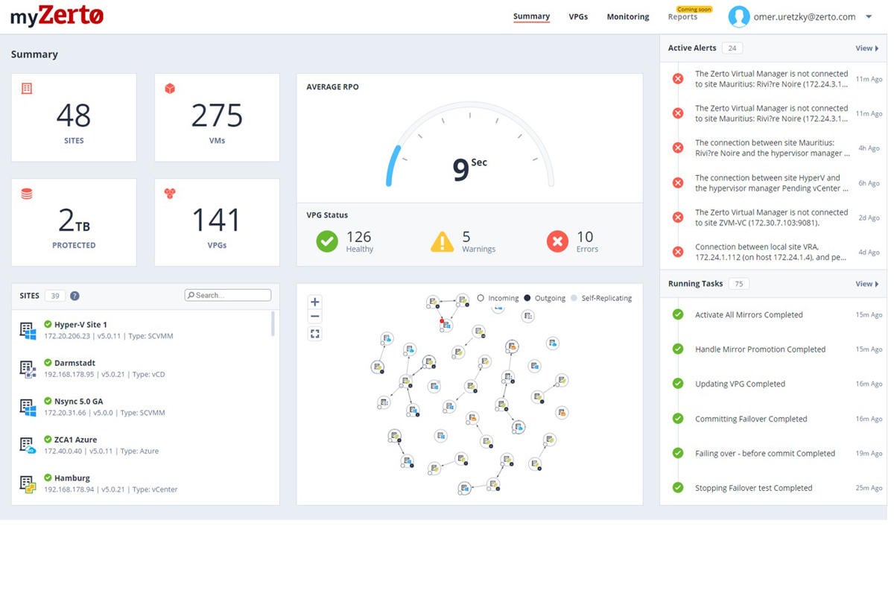The width and height of the screenshot is (894, 596).
Task: Click the yellow Warnings triangle icon
Action: [442, 241]
